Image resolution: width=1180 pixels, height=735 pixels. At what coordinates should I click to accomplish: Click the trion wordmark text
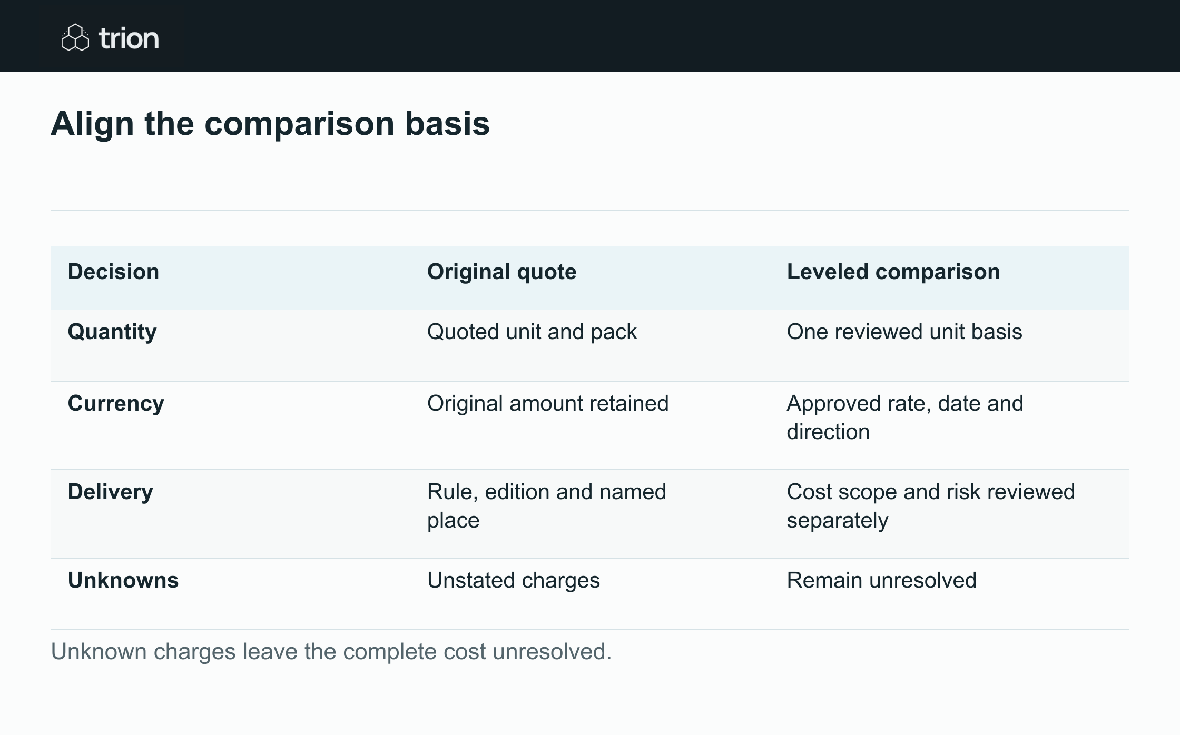point(129,38)
